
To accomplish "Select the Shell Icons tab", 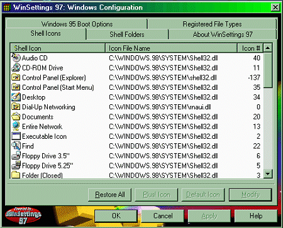I will coord(46,33).
